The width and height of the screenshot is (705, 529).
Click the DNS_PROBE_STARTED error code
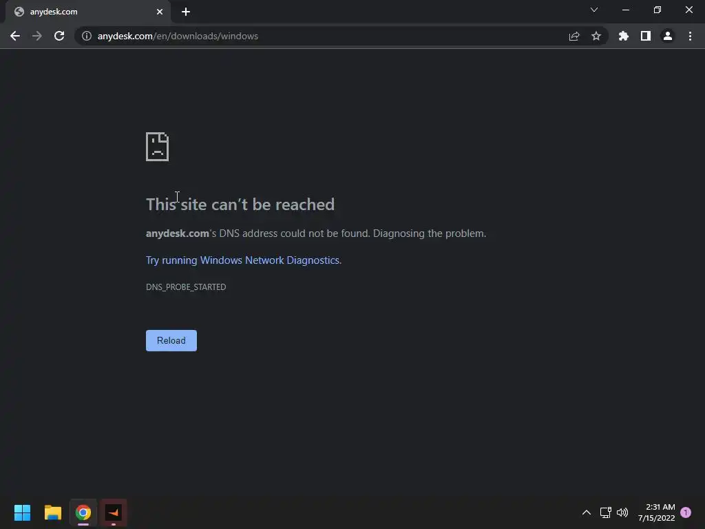point(186,287)
